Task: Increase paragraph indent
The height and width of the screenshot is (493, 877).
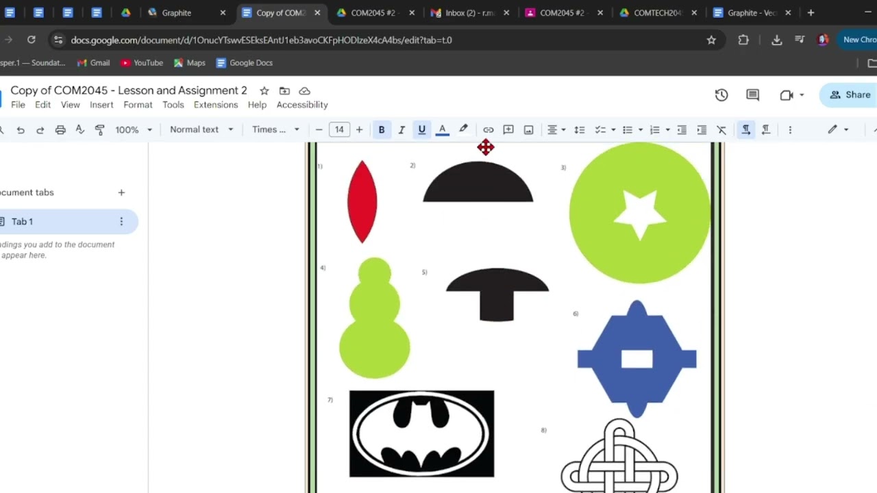Action: pyautogui.click(x=702, y=129)
